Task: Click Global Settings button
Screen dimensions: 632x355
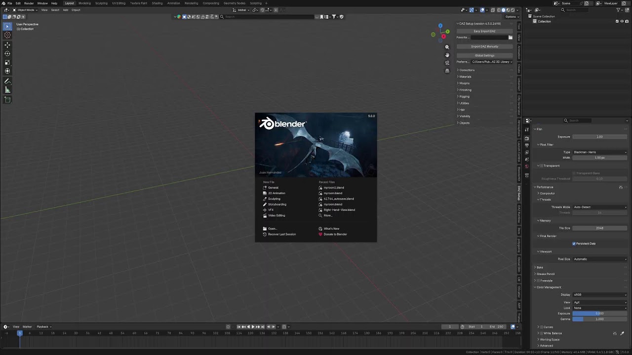Action: point(484,55)
